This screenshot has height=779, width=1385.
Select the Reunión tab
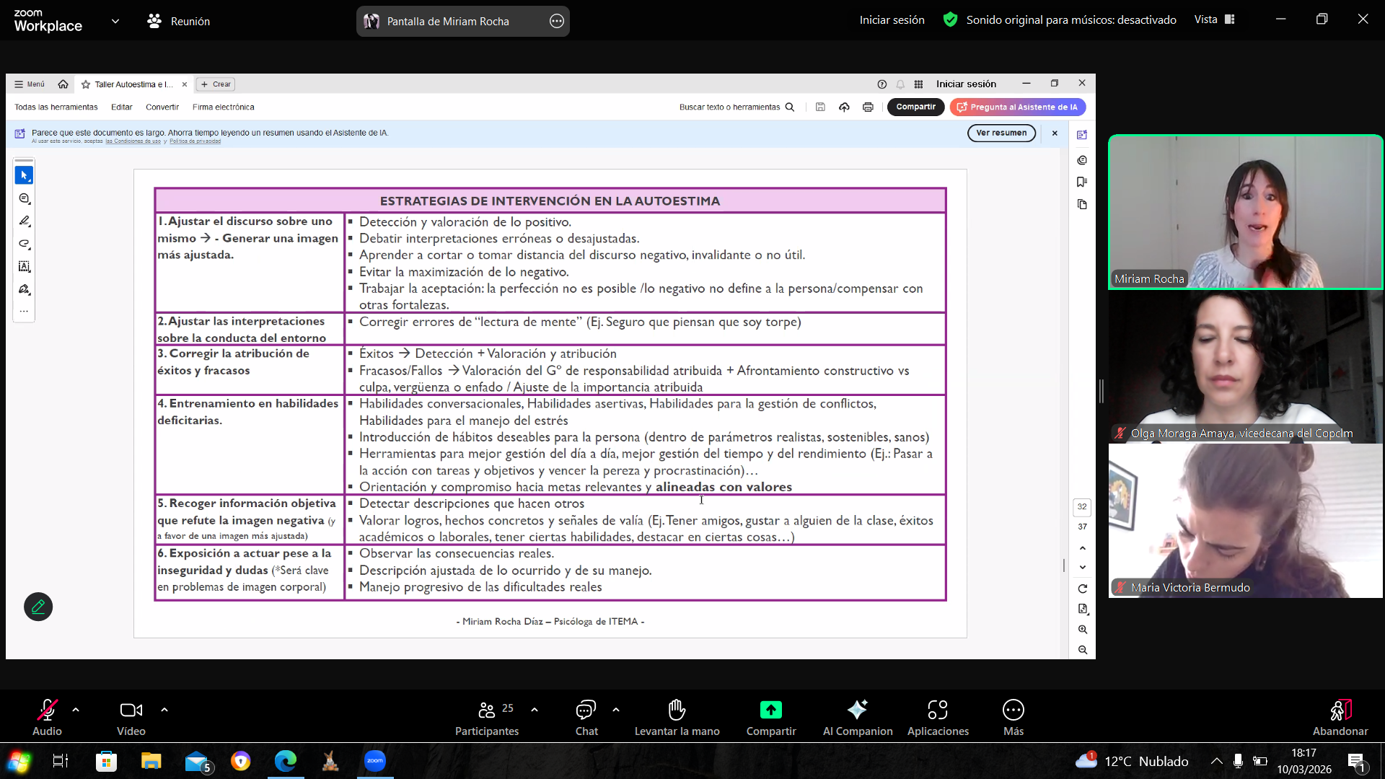tap(179, 22)
